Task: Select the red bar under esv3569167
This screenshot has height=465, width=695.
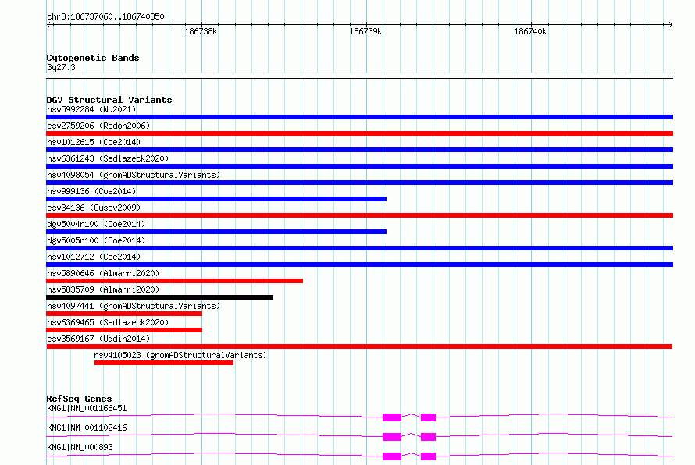Action: (359, 346)
